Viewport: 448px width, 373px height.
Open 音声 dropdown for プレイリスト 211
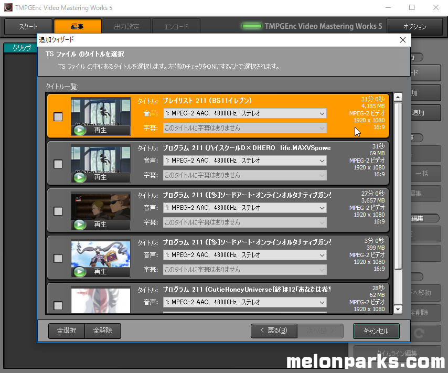(x=245, y=113)
